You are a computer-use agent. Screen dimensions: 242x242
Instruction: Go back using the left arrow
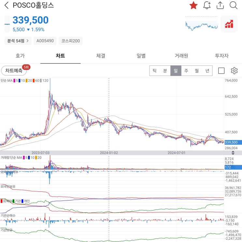[x=7, y=6]
